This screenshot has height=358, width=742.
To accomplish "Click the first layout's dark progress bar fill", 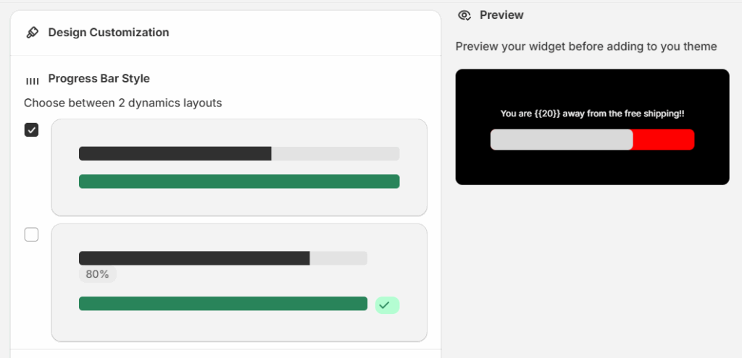I will click(175, 153).
